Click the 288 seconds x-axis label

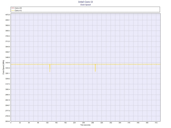pos(93,123)
